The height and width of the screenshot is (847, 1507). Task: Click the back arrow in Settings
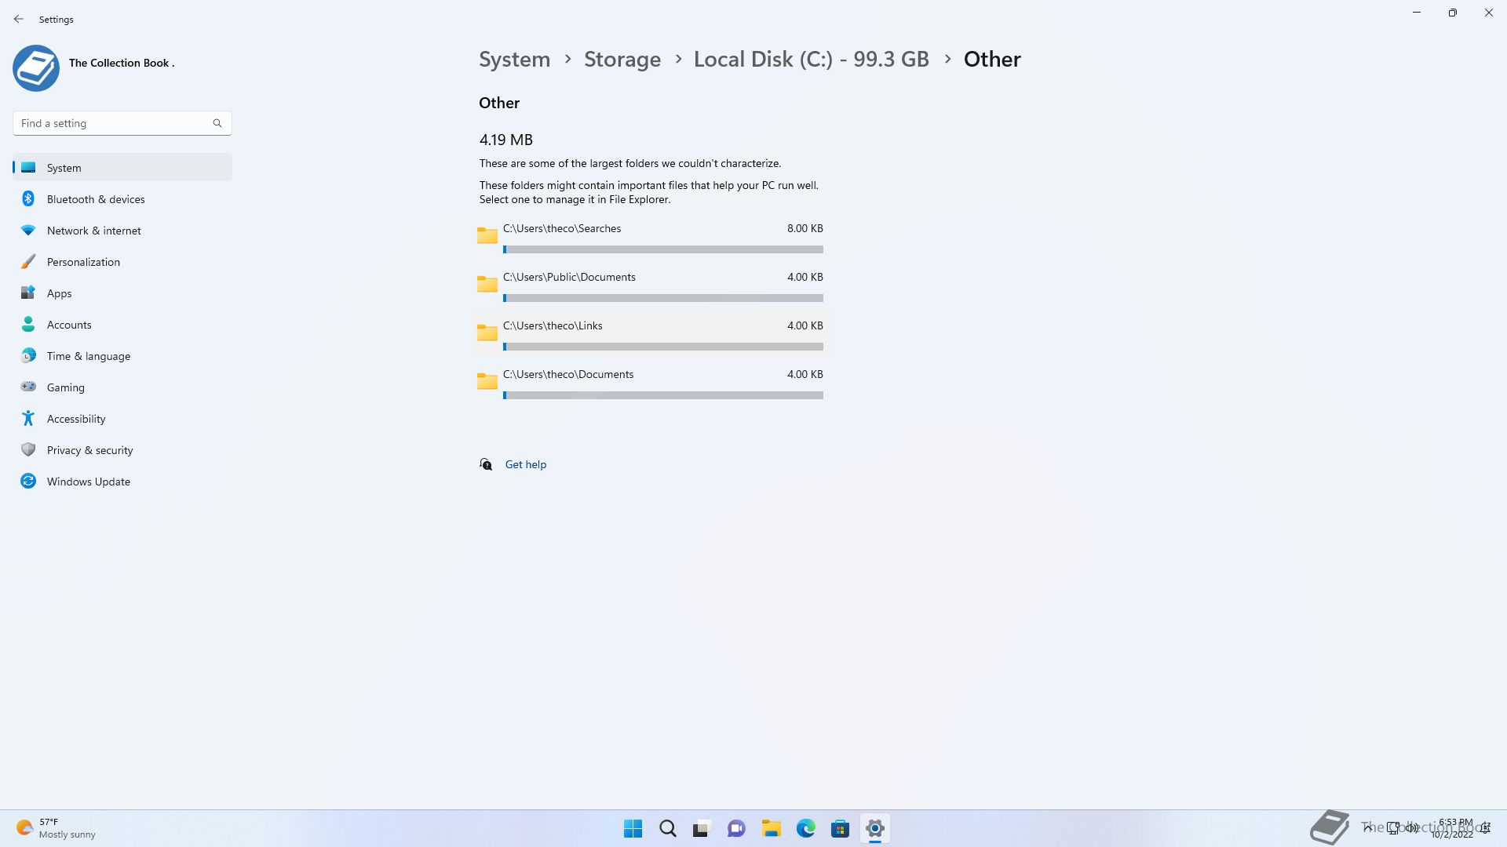pos(19,19)
